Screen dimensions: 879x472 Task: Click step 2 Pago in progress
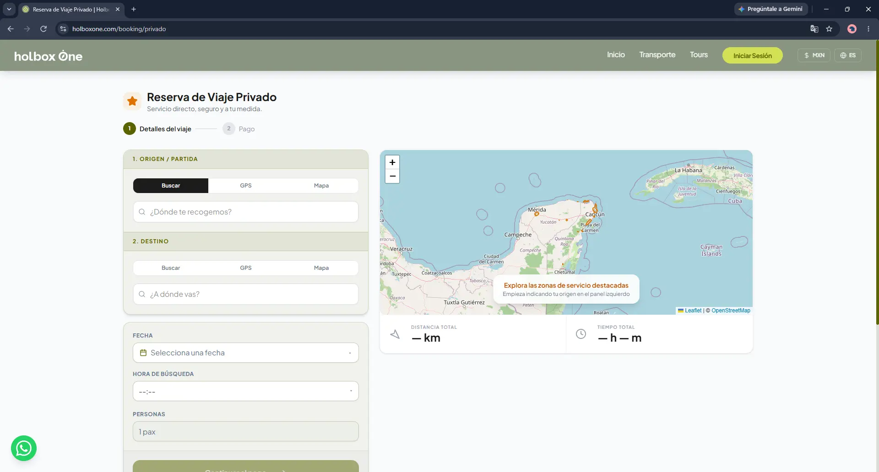pyautogui.click(x=239, y=129)
